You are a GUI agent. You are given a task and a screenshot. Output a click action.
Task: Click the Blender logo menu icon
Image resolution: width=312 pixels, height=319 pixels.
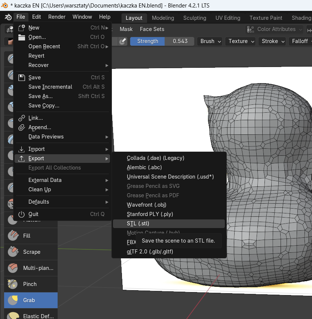click(x=8, y=17)
